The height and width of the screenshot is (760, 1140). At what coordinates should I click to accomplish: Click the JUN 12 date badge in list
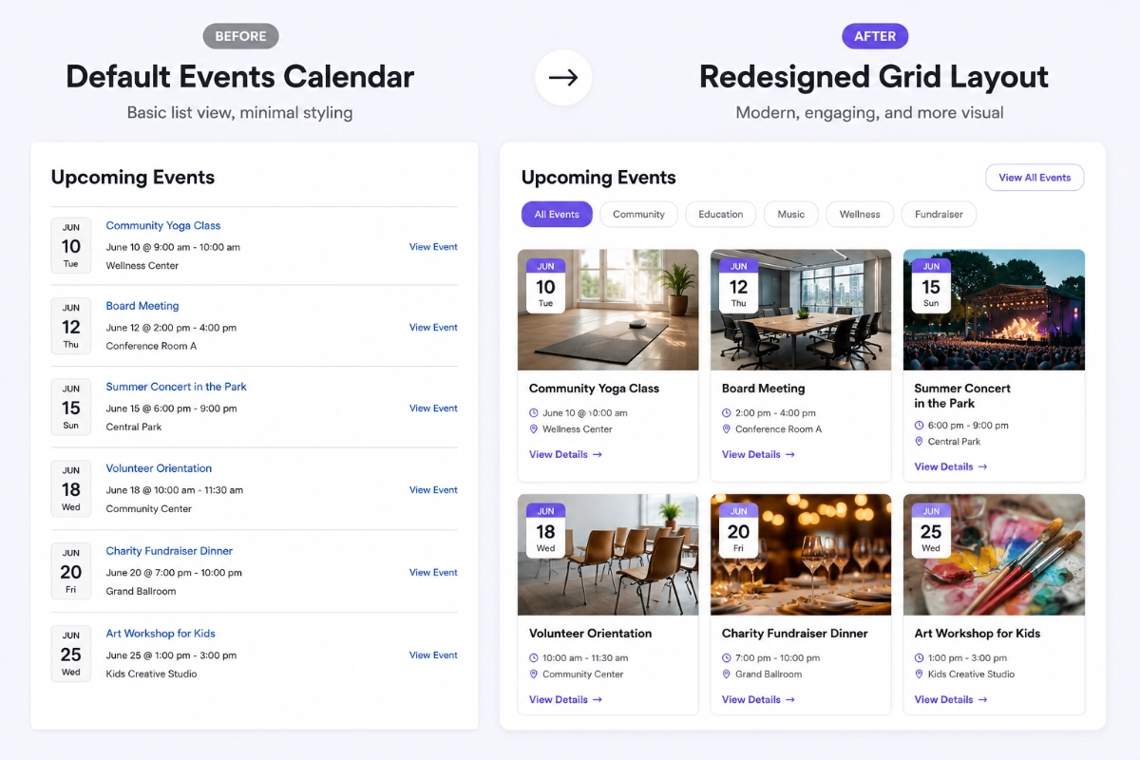(x=71, y=326)
